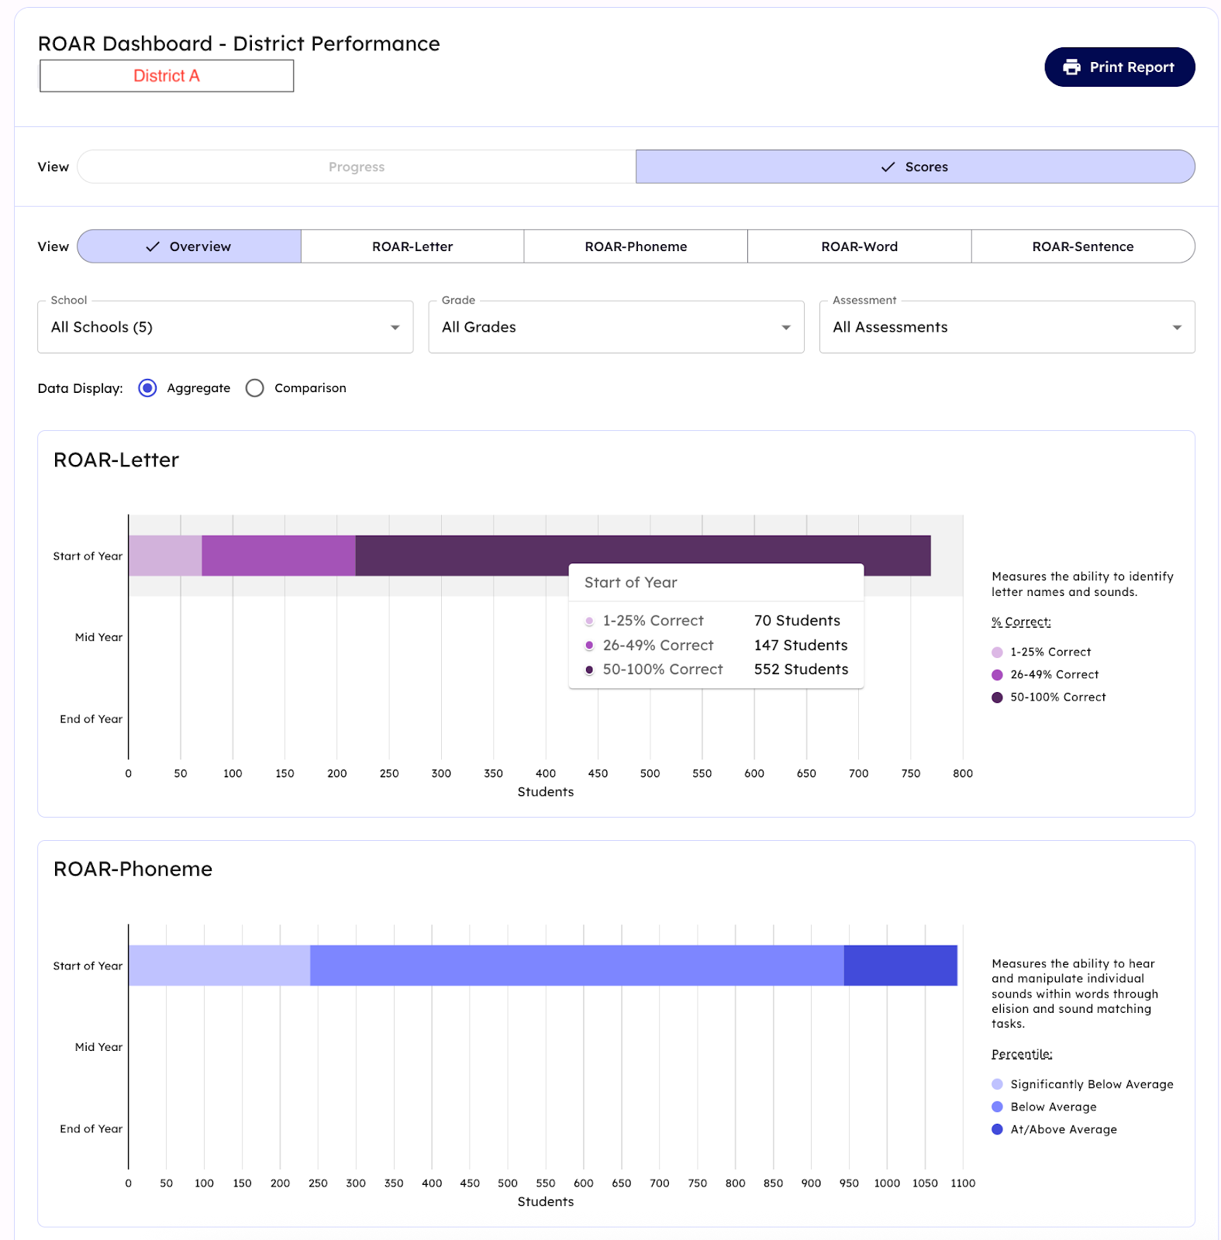Click the 1-25% Correct legend swatch
Viewport: 1221px width, 1240px height.
click(997, 653)
